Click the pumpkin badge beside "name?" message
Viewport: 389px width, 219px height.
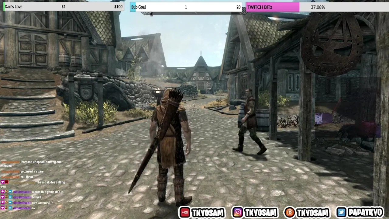[x=6, y=197]
